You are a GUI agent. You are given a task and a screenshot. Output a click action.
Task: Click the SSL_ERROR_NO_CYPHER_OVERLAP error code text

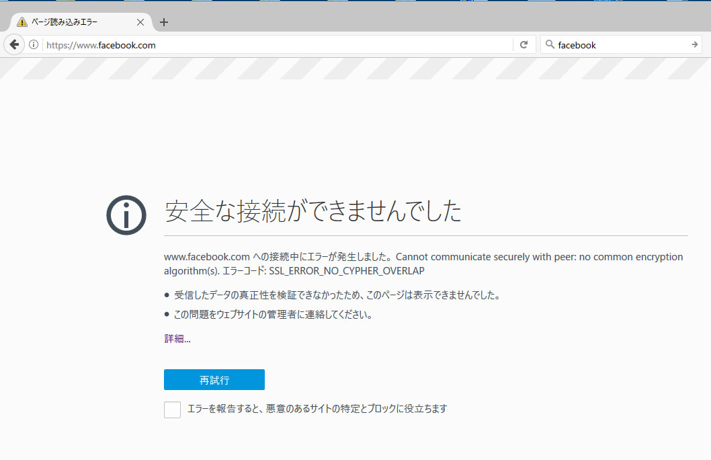coord(347,271)
